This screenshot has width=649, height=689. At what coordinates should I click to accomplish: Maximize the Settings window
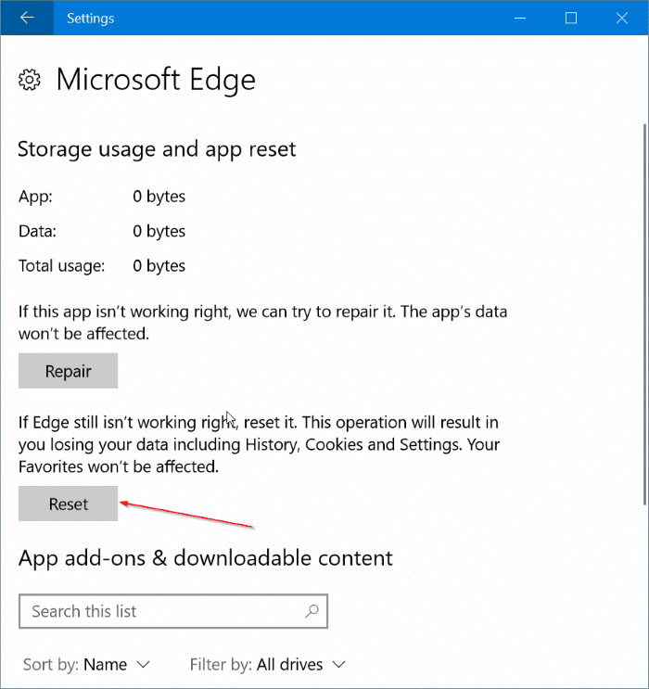pyautogui.click(x=571, y=18)
